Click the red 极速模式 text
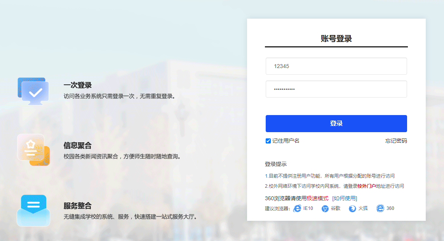 coord(317,198)
